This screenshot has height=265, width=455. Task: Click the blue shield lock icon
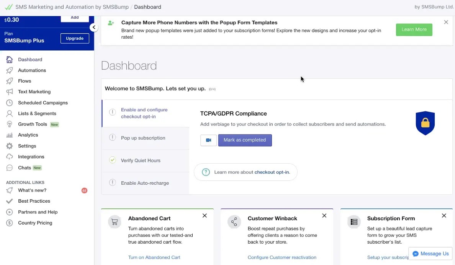(425, 123)
